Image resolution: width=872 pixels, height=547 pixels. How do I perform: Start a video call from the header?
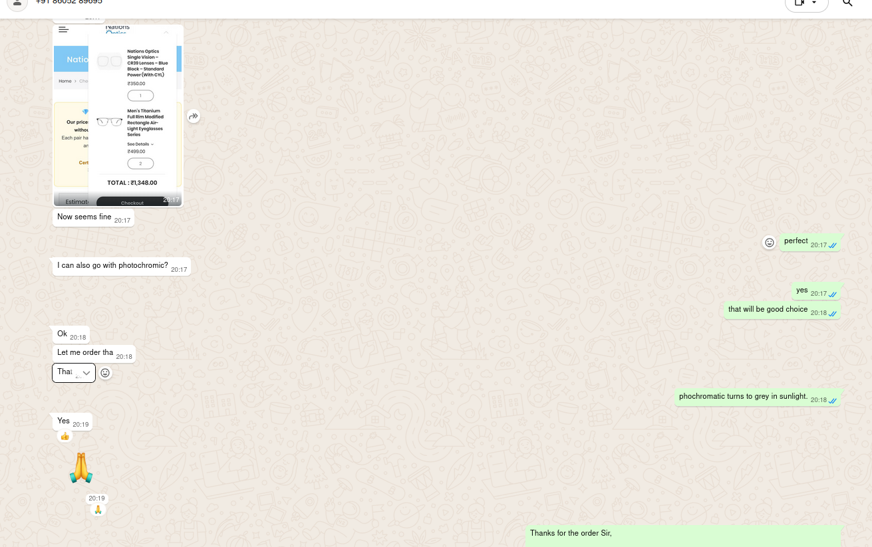click(x=799, y=3)
